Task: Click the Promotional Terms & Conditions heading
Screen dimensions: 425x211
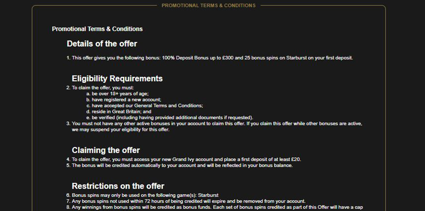Action: [98, 29]
